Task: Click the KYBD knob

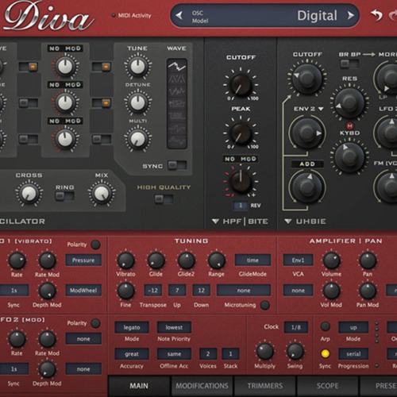Action: [x=349, y=157]
